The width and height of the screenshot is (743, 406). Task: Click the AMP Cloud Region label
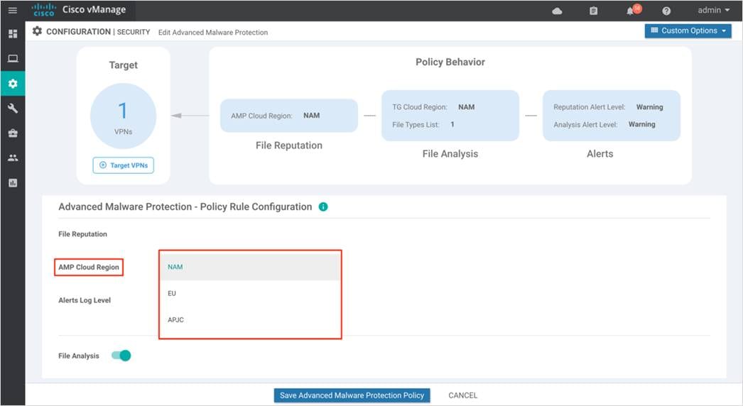click(89, 267)
